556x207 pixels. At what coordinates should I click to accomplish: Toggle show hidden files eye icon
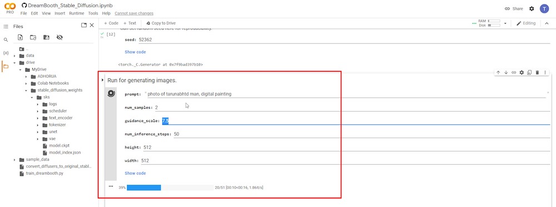click(59, 37)
